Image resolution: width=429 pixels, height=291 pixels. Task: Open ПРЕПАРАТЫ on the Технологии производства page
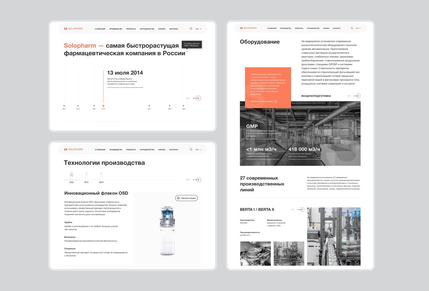131,150
